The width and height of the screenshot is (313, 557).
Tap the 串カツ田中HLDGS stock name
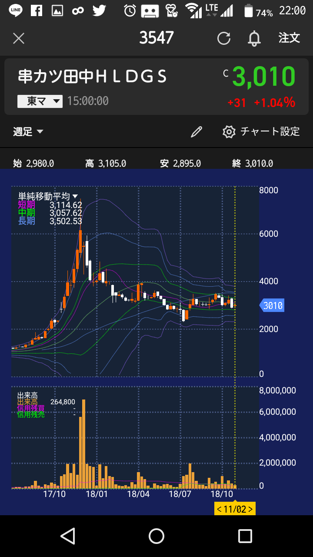click(93, 77)
